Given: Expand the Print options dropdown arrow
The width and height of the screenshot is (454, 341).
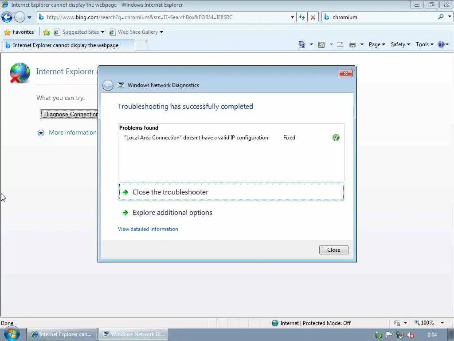Looking at the screenshot, I should (x=362, y=44).
